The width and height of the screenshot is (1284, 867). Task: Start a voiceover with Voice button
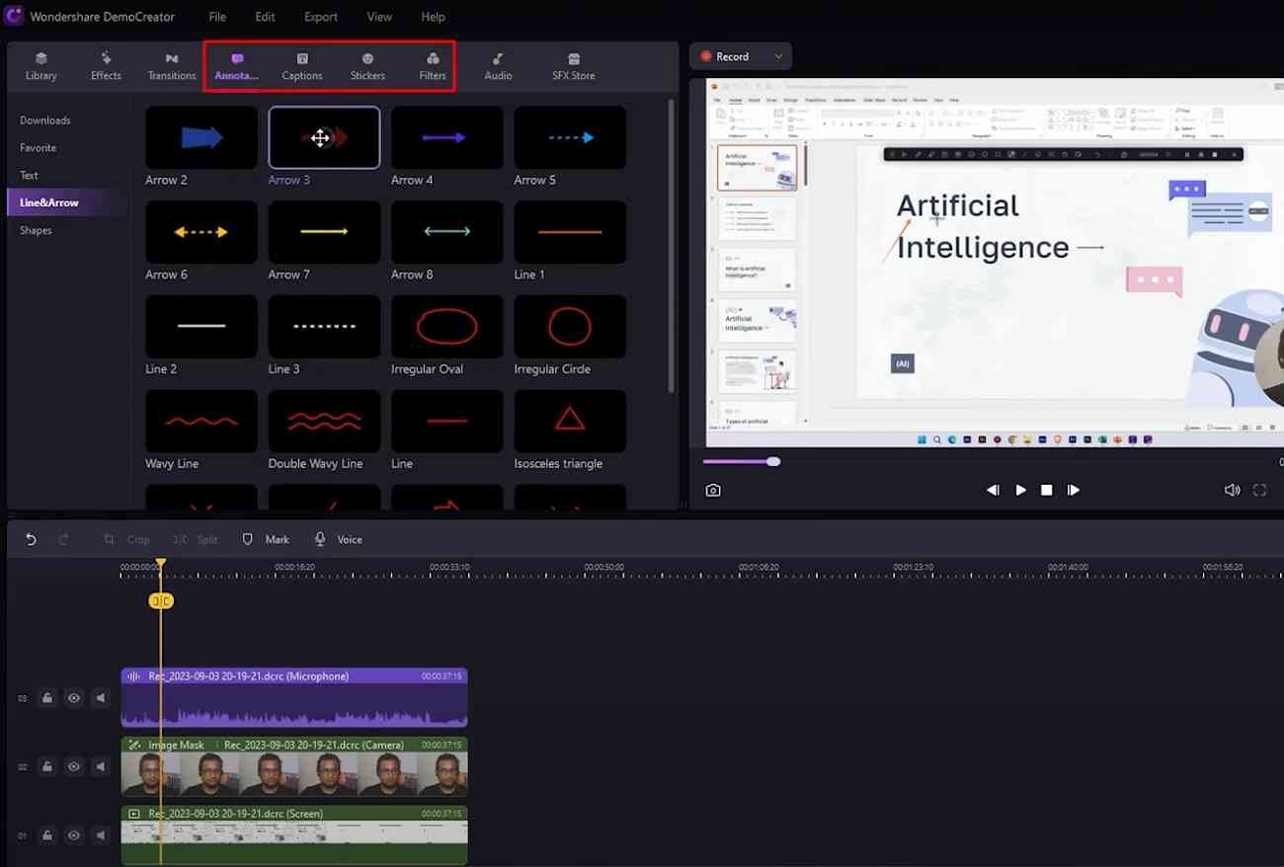(338, 539)
